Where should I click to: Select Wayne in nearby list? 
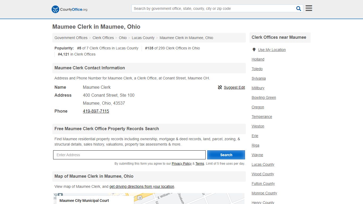tap(257, 155)
